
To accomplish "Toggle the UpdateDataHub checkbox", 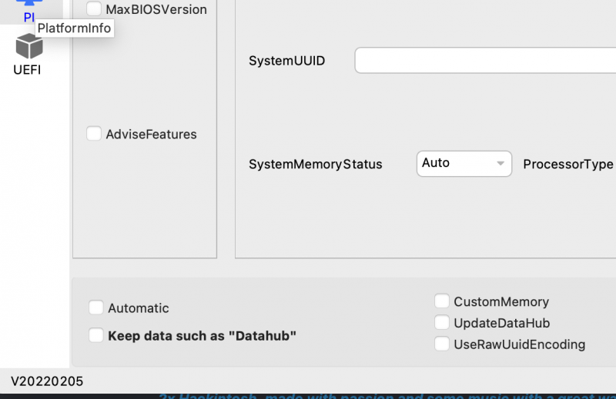I will click(x=442, y=323).
